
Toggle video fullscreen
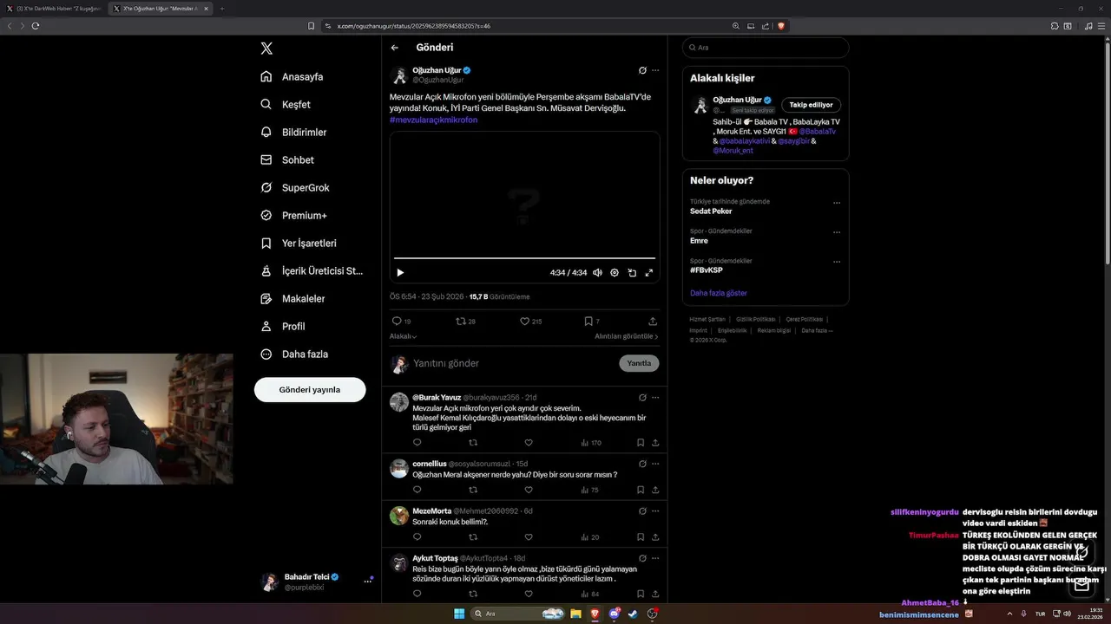[x=648, y=272]
